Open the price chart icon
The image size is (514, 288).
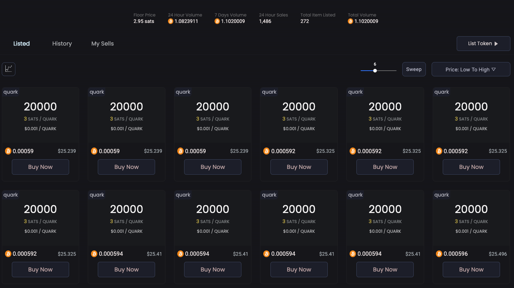[9, 69]
